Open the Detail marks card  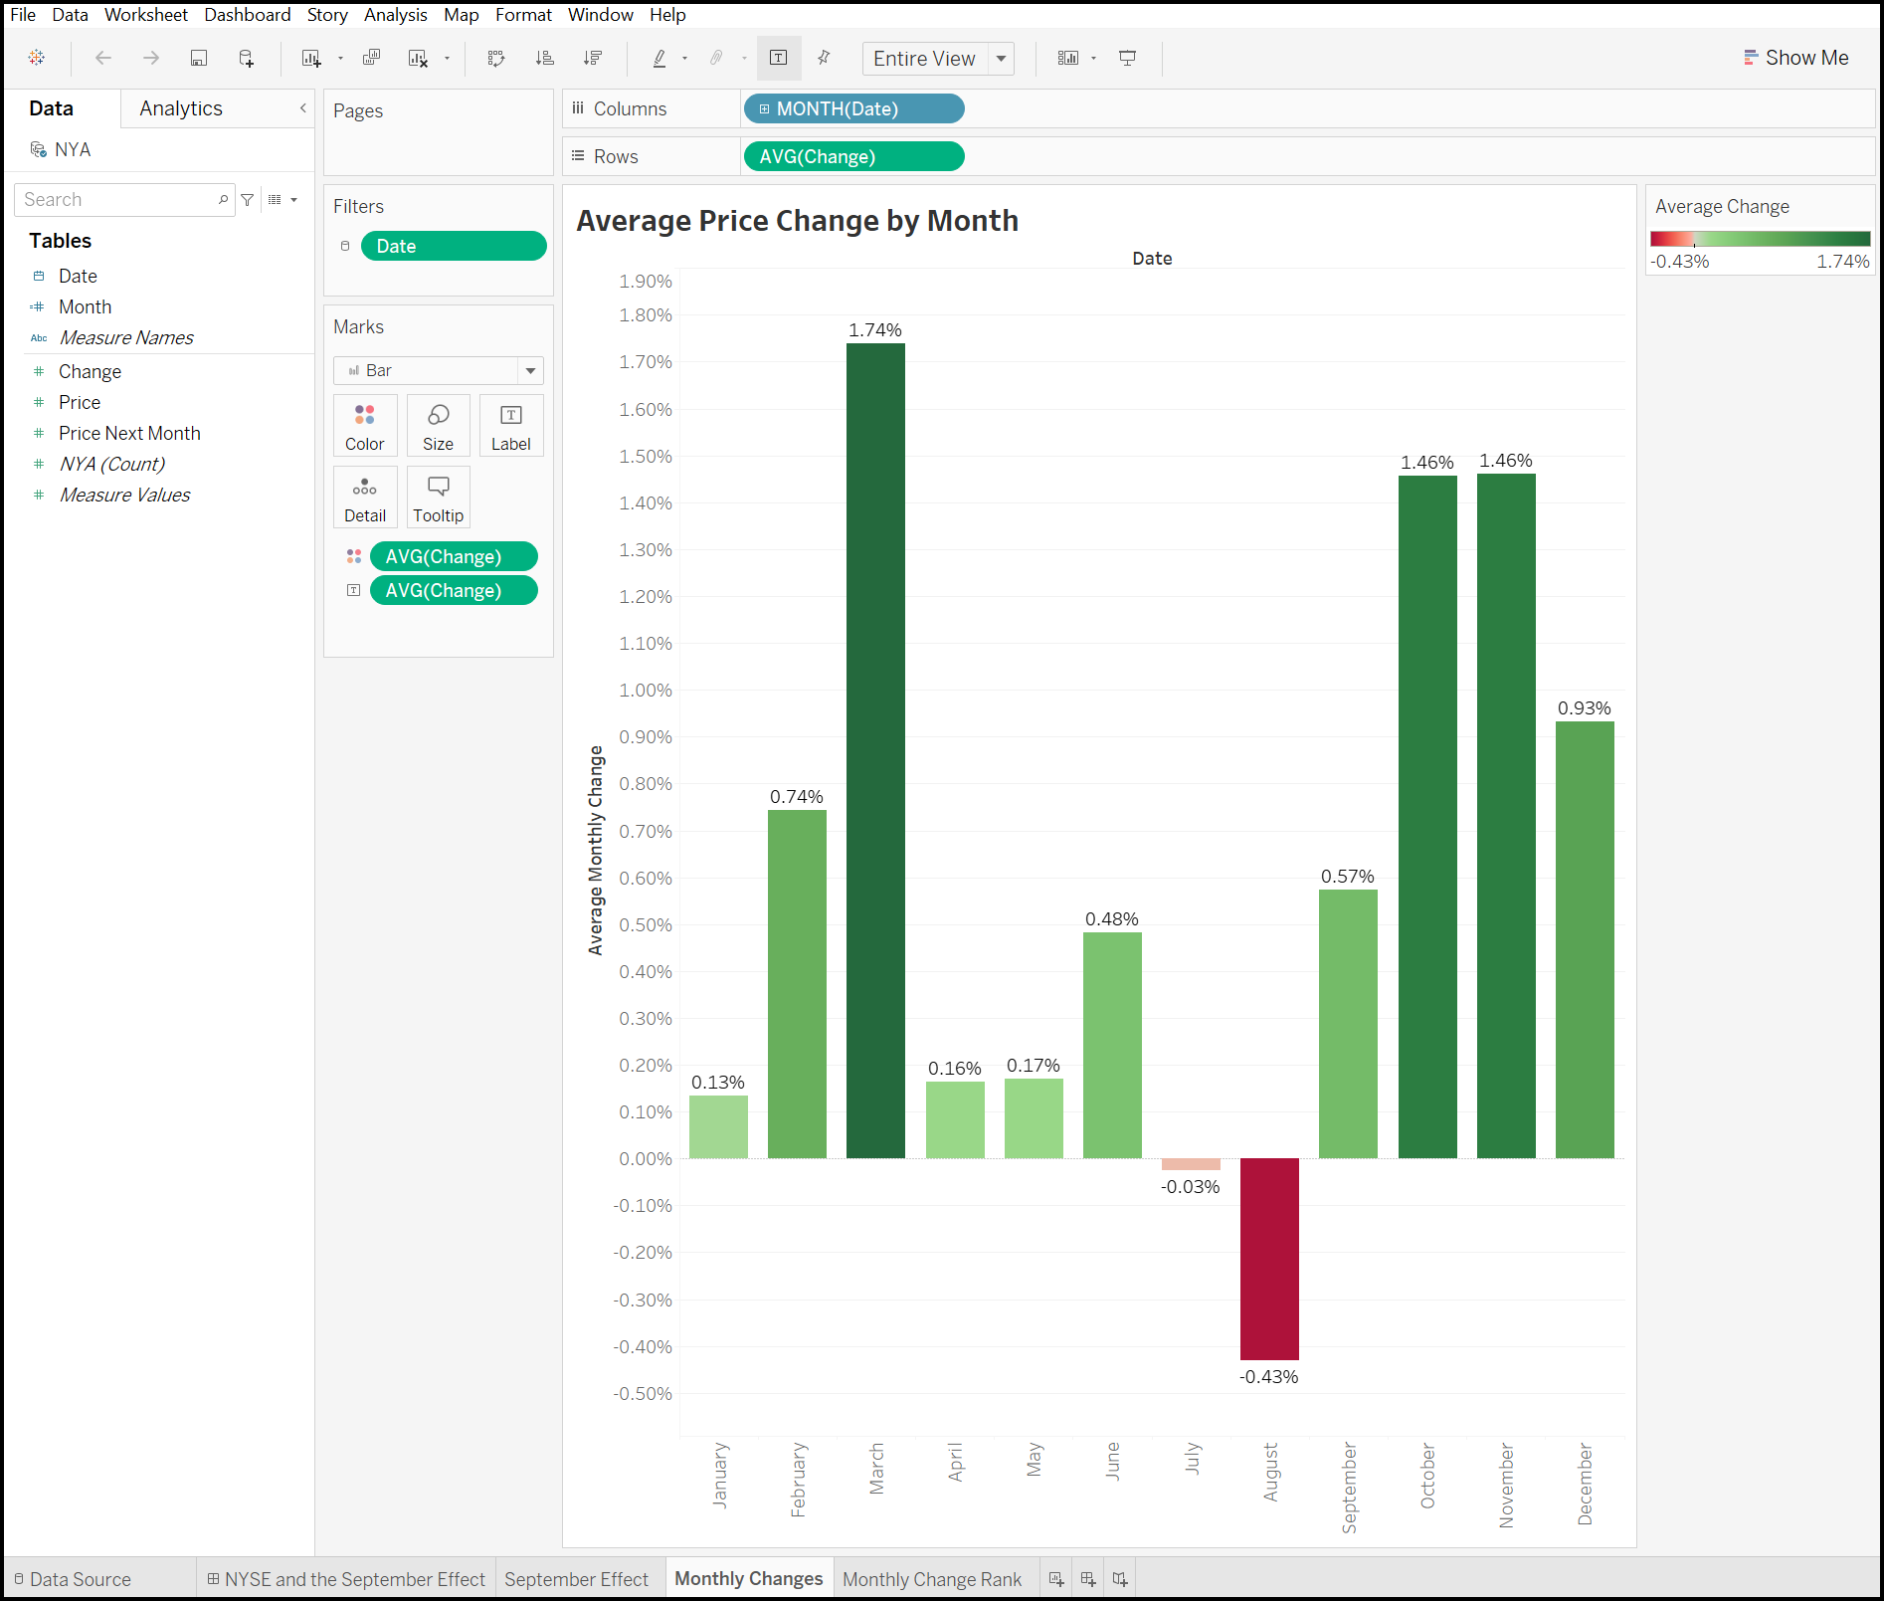[365, 498]
